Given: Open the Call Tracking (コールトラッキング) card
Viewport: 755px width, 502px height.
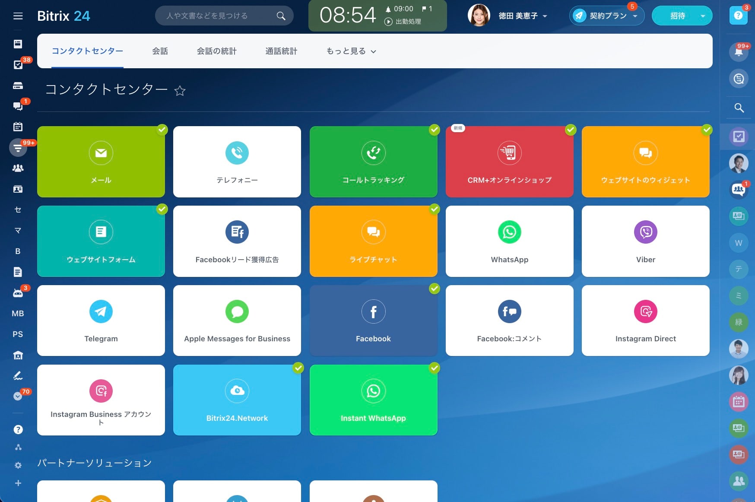Looking at the screenshot, I should point(374,162).
